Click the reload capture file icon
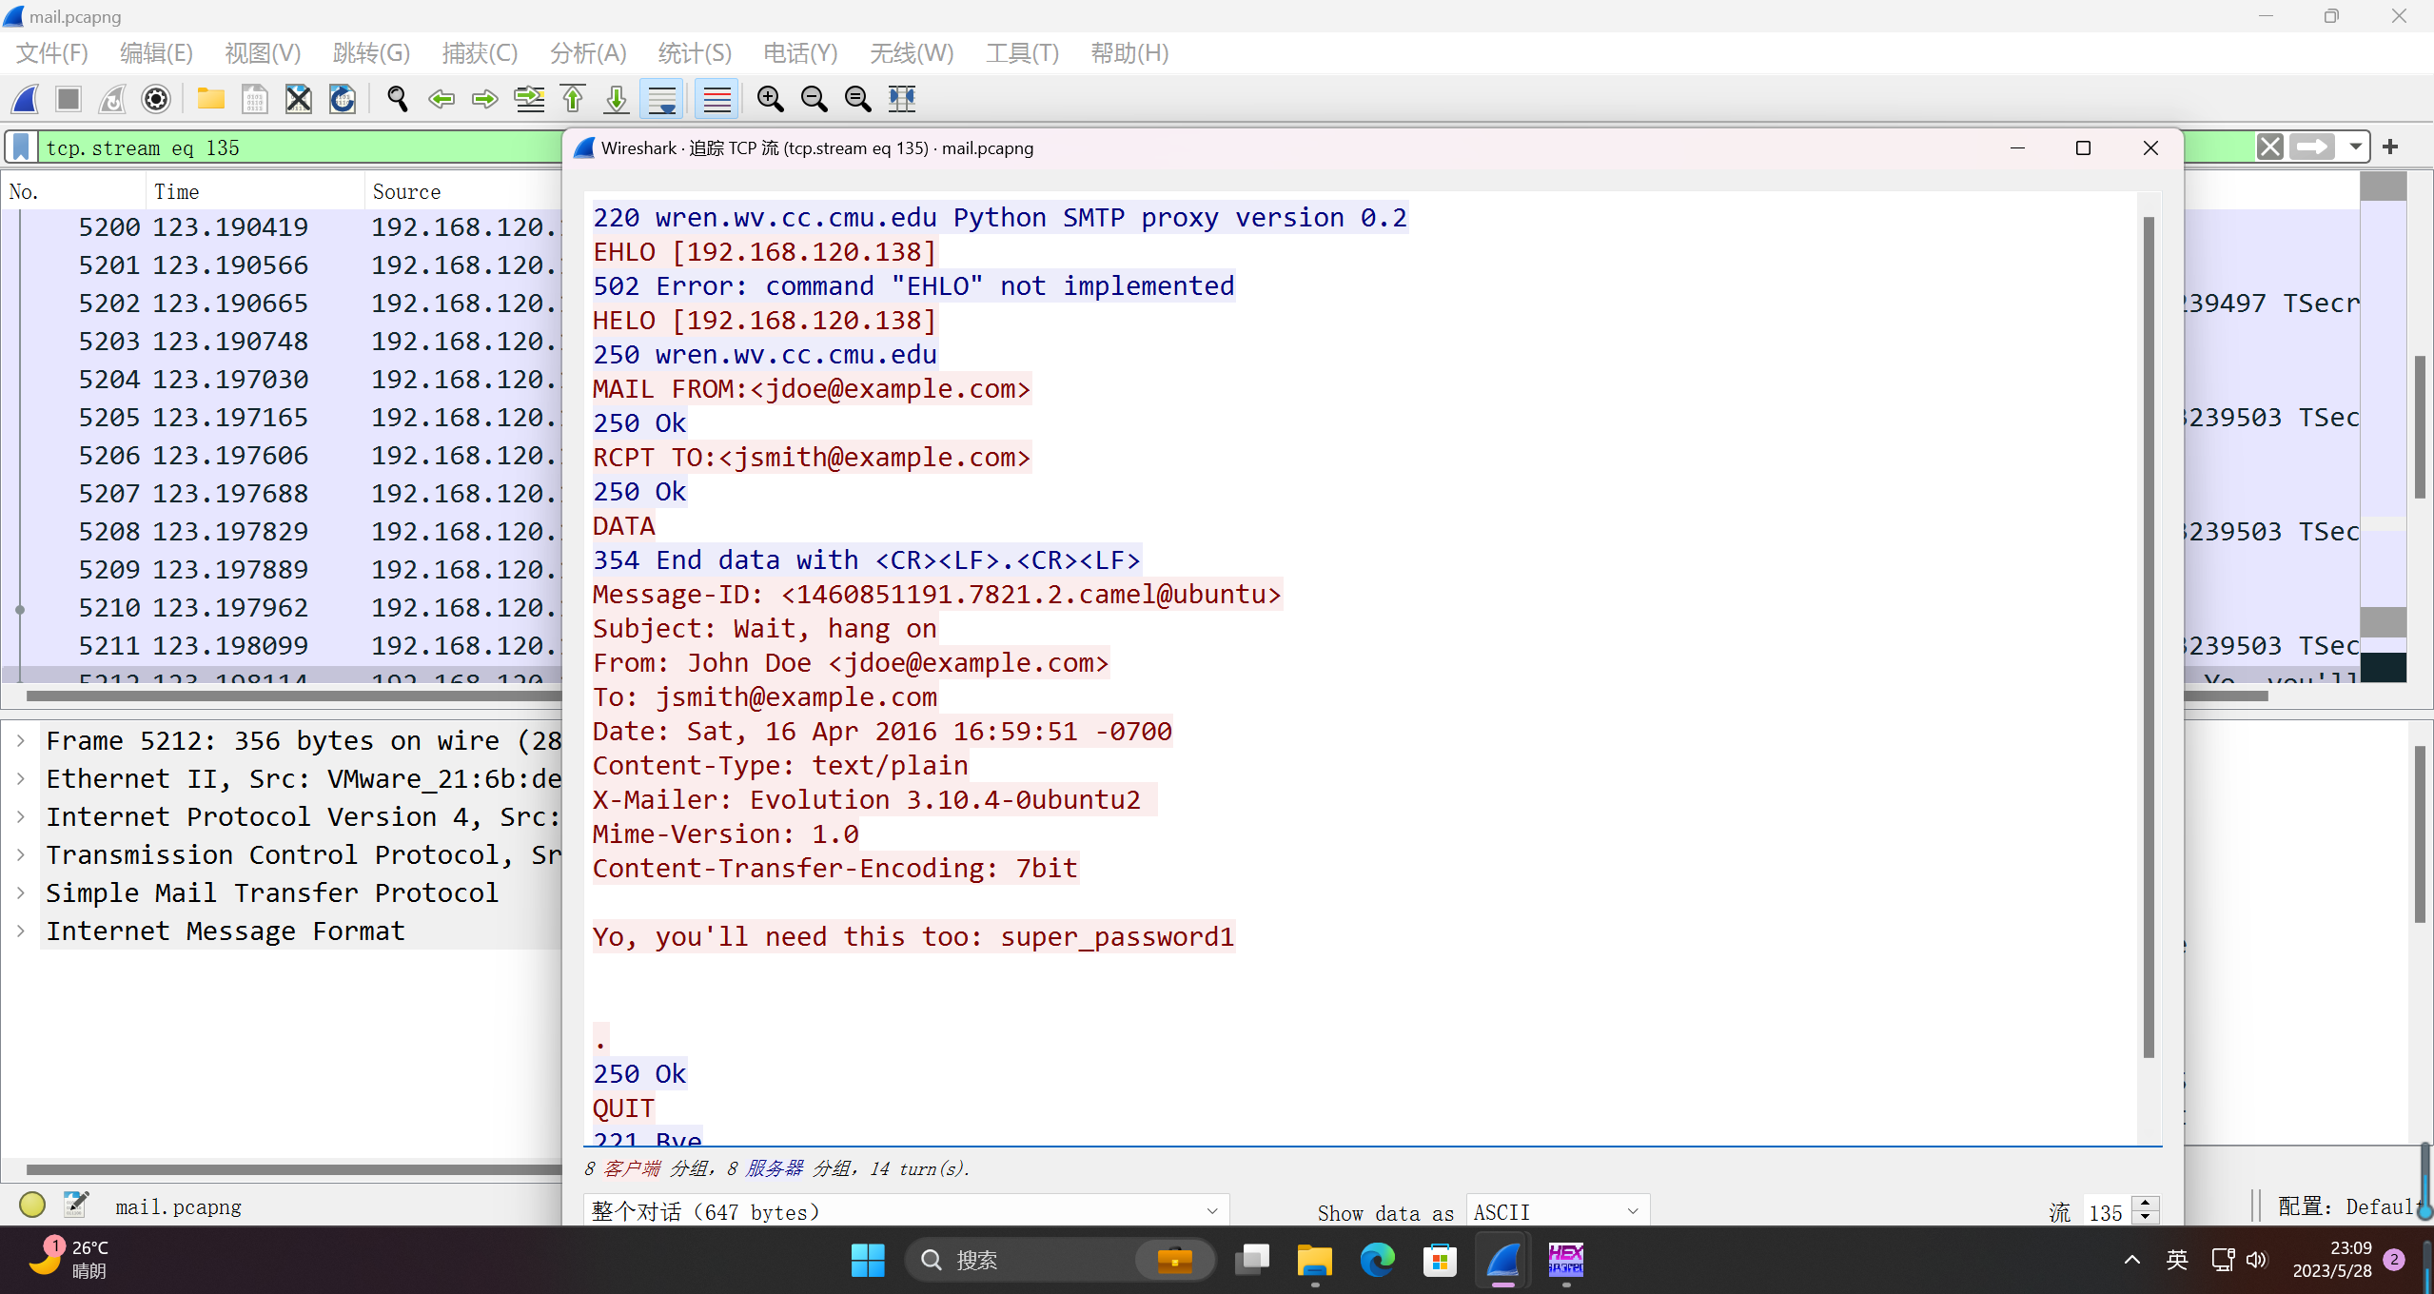The height and width of the screenshot is (1294, 2434). point(343,99)
